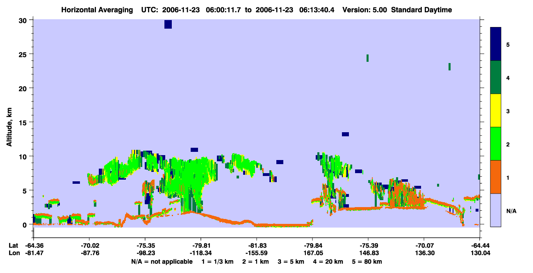
Task: Click the 'Lon' axis row label
Action: 14,253
